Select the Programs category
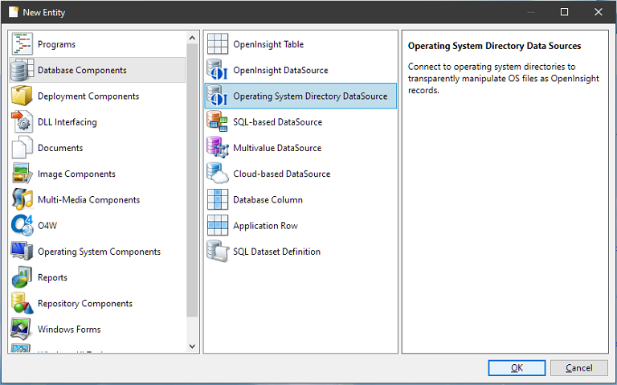This screenshot has height=385, width=617. coord(57,44)
